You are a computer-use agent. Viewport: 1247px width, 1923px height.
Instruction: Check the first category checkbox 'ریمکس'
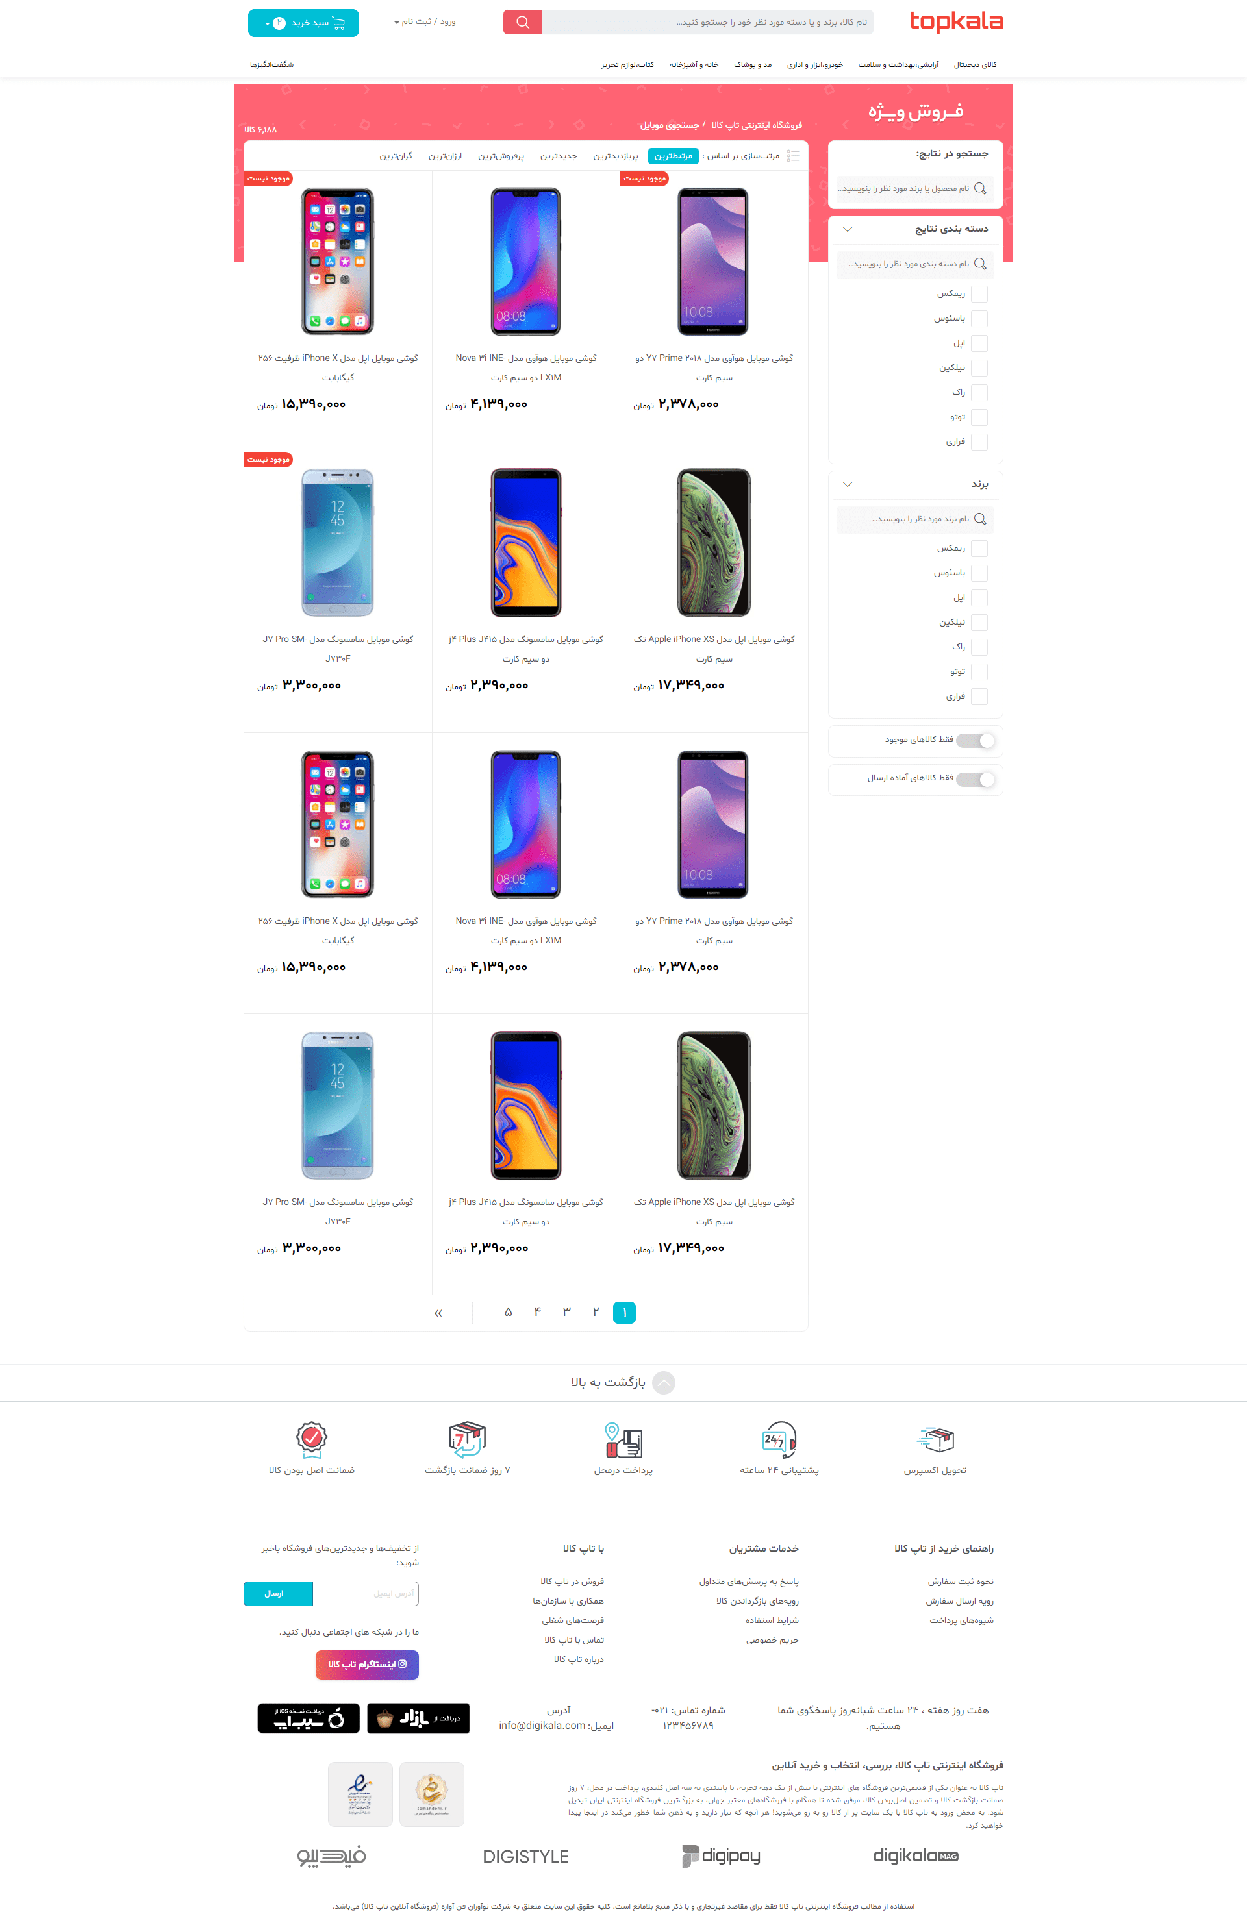(979, 294)
